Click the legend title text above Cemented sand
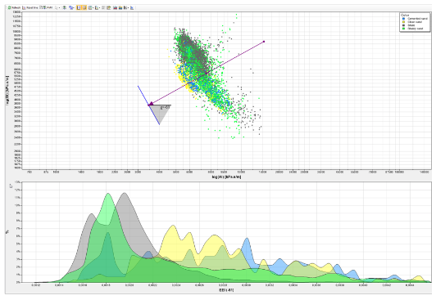Image resolution: width=436 pixels, height=300 pixels. 405,15
